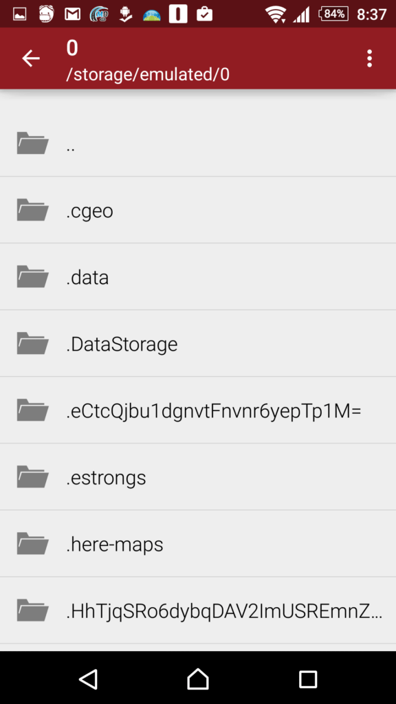Screen dimensions: 396x704
Task: Open the .DataStorage folder
Action: click(x=198, y=344)
